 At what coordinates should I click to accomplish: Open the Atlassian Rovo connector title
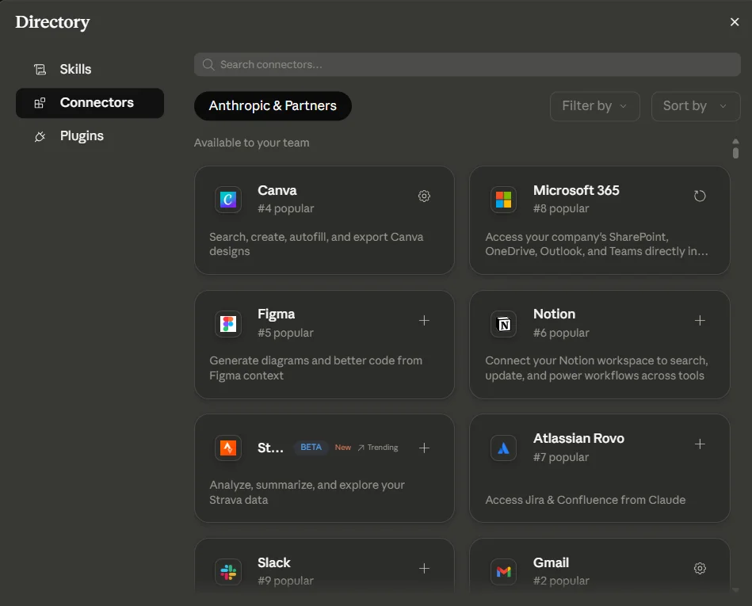click(x=578, y=438)
